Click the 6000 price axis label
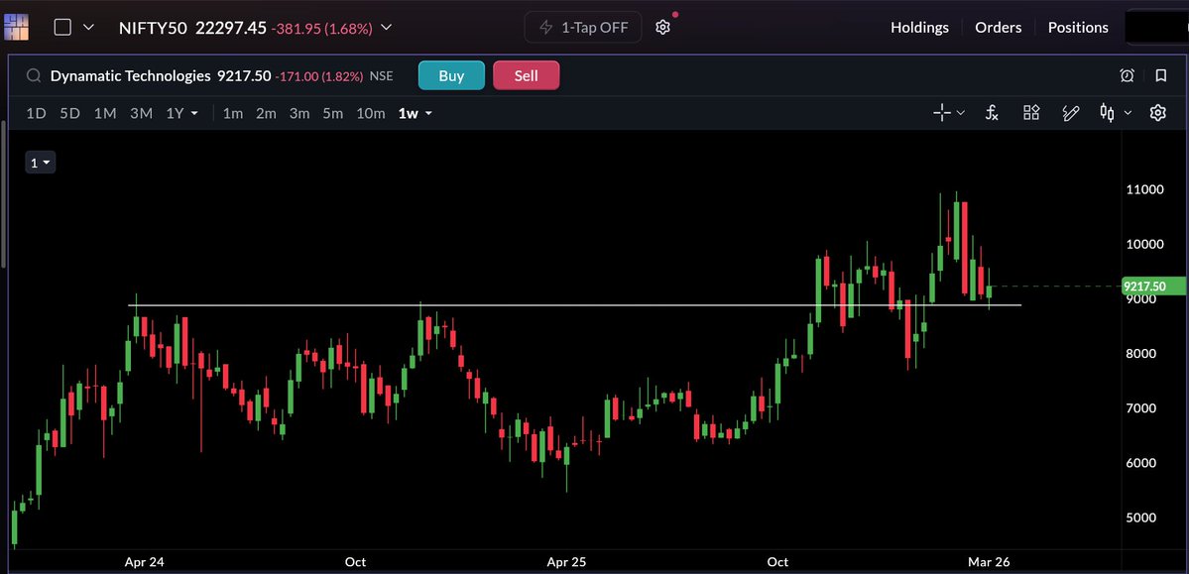Image resolution: width=1189 pixels, height=574 pixels. (1141, 463)
